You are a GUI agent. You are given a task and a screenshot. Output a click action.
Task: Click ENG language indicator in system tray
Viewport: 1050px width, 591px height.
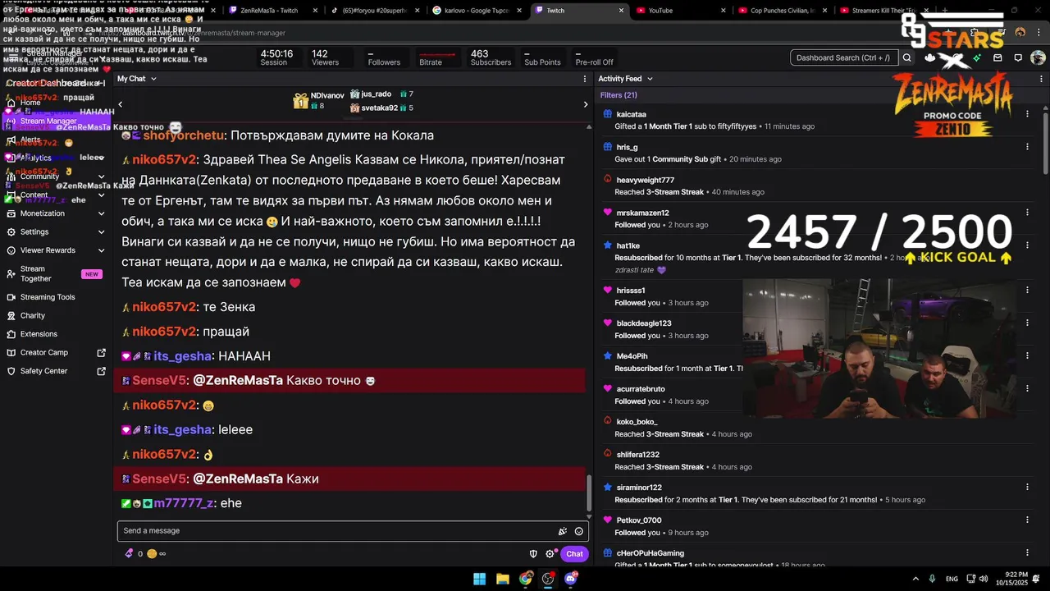click(x=952, y=579)
